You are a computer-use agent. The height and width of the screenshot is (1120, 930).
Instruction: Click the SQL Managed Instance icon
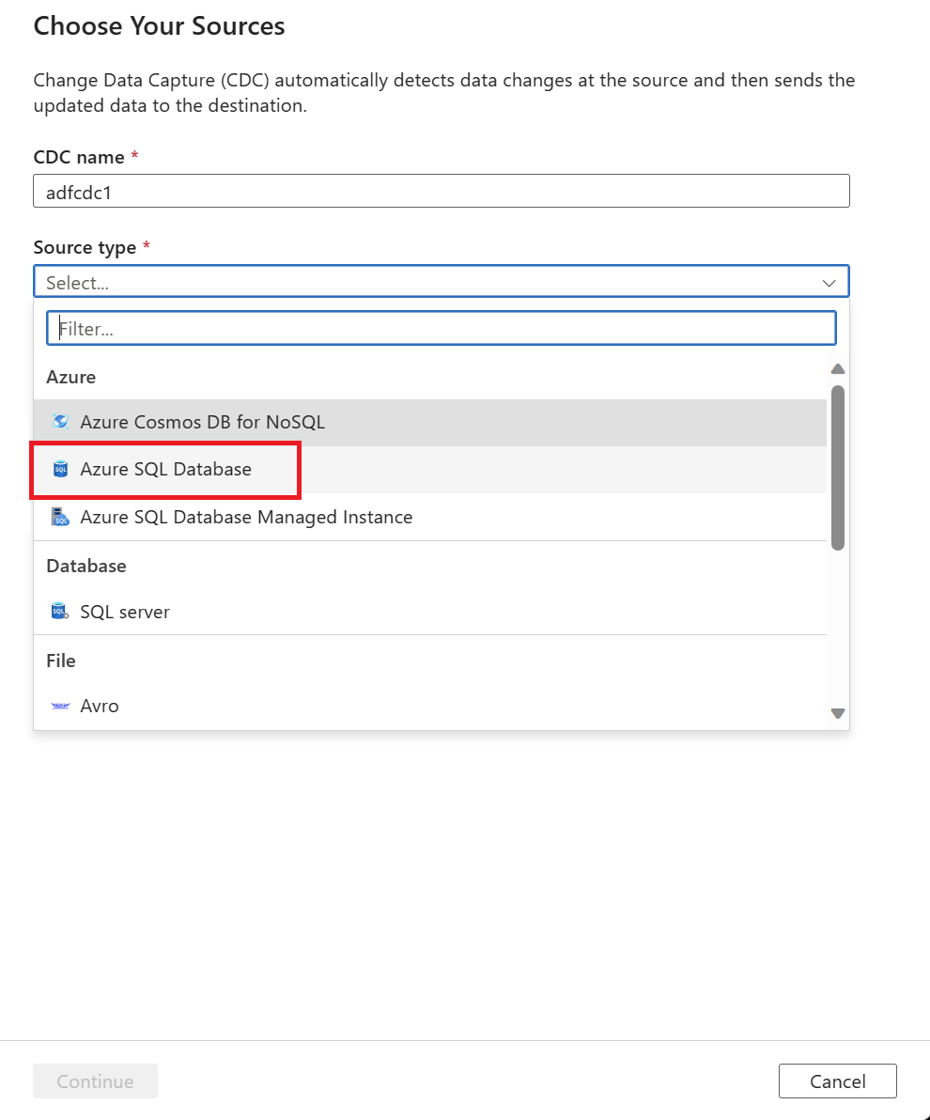(60, 517)
